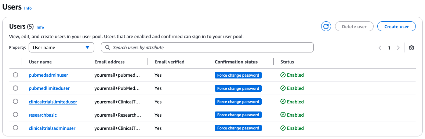The image size is (425, 139).
Task: Click the search magnifier icon
Action: pos(108,47)
